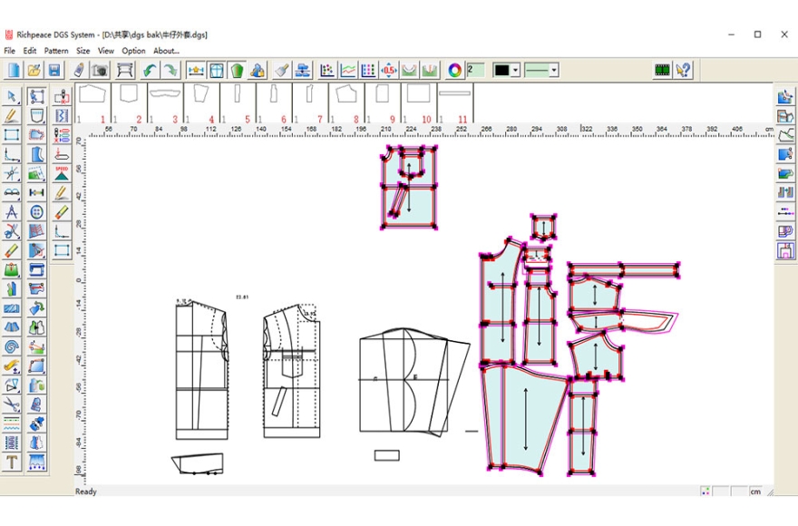This screenshot has width=798, height=526.
Task: Select the button placement tool
Action: click(36, 211)
